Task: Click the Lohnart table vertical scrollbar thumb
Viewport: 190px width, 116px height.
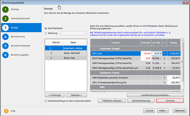Action: tap(182, 62)
